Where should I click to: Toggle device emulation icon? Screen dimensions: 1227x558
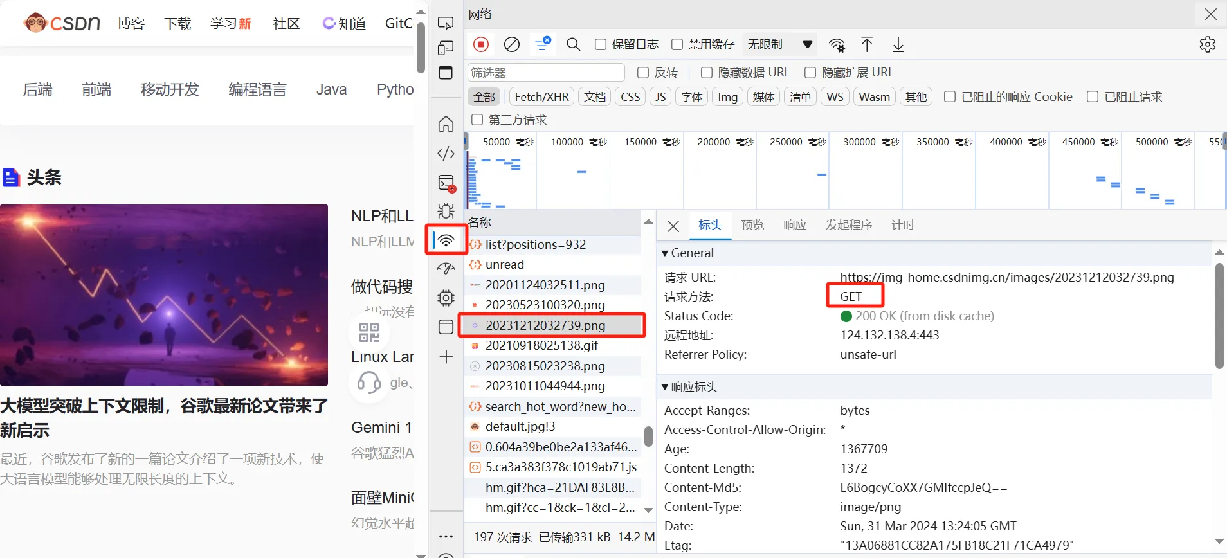coord(446,48)
